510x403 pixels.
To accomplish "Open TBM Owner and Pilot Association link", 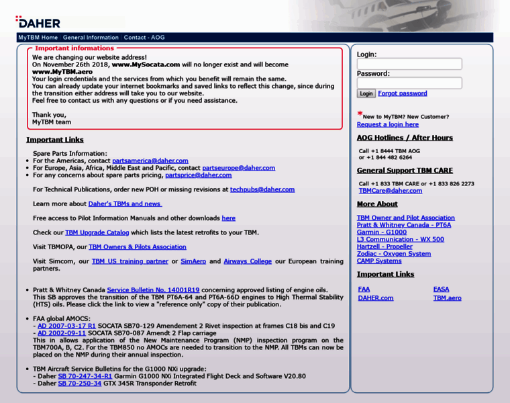I will [x=405, y=218].
